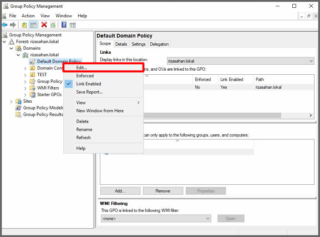
Task: Click the Group Policy Modeling icon
Action: (18, 108)
